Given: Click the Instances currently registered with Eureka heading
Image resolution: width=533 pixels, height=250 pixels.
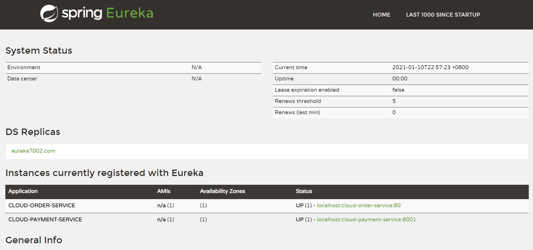Looking at the screenshot, I should point(104,173).
